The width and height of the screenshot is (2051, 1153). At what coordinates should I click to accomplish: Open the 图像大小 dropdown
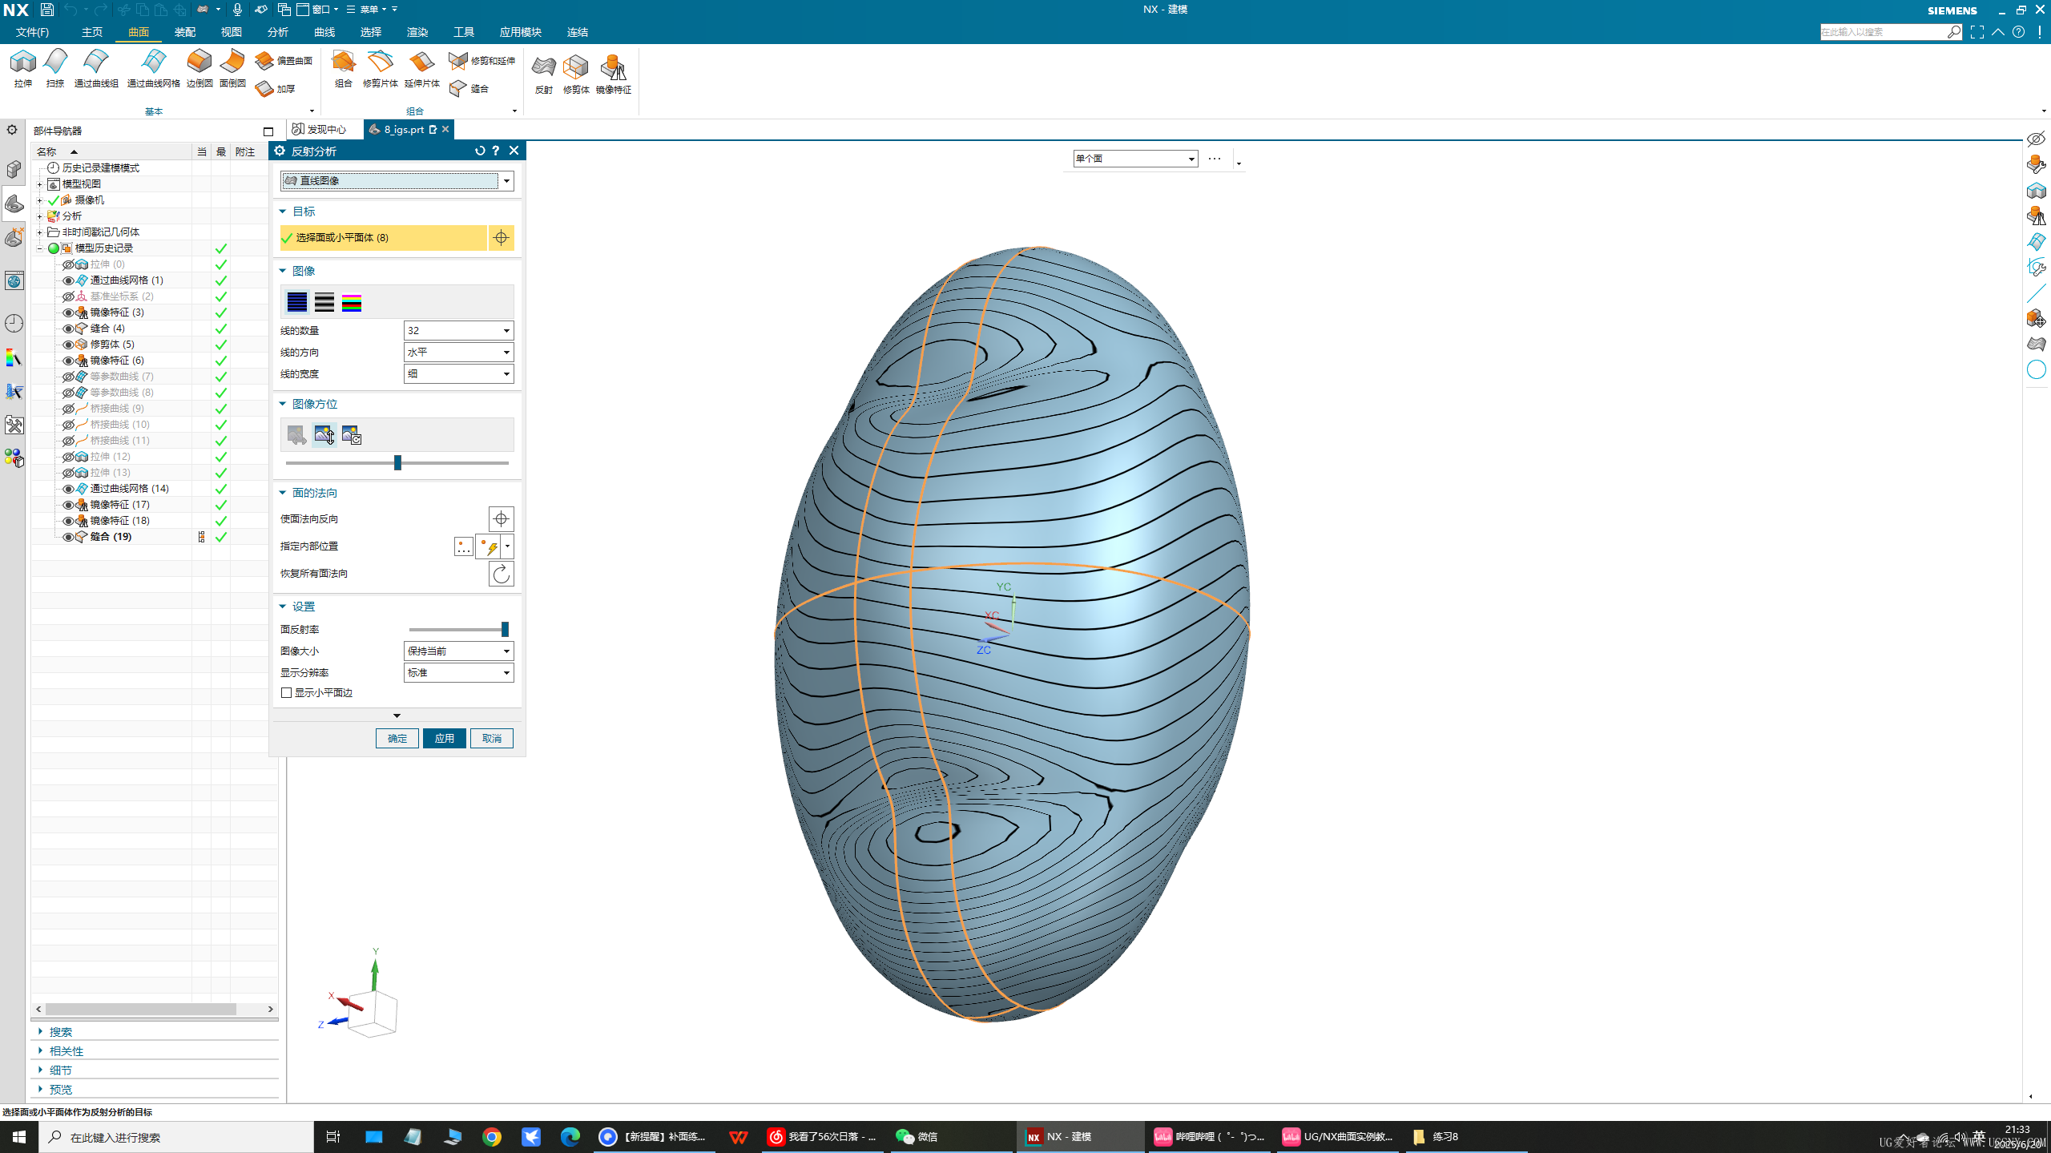point(458,651)
